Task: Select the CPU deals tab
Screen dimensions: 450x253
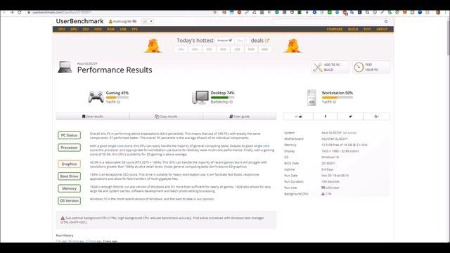Action: click(181, 49)
